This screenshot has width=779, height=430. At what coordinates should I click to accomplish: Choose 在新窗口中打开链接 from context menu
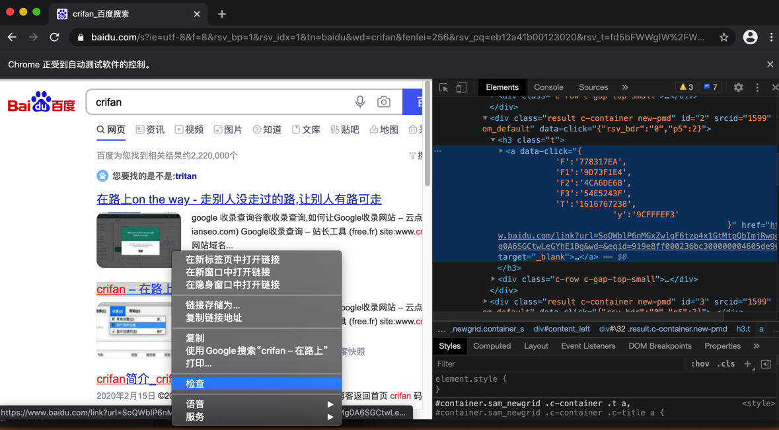point(256,272)
